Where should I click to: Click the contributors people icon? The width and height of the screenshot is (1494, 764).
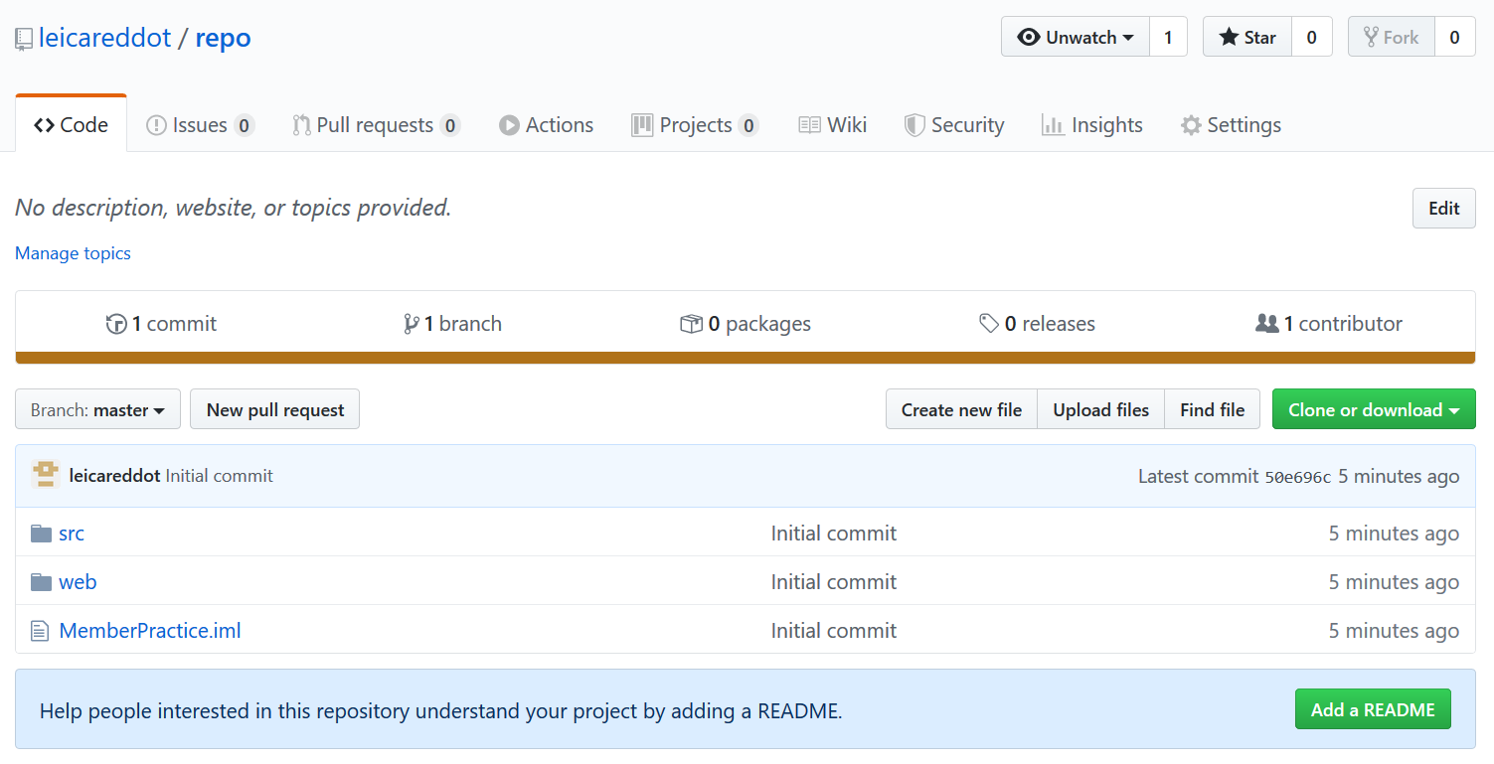pos(1266,324)
